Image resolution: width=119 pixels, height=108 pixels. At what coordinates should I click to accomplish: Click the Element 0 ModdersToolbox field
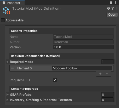[x=82, y=68]
